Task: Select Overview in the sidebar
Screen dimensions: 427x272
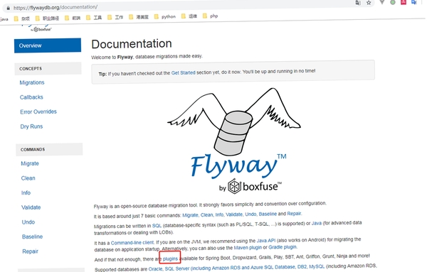Action: point(48,45)
